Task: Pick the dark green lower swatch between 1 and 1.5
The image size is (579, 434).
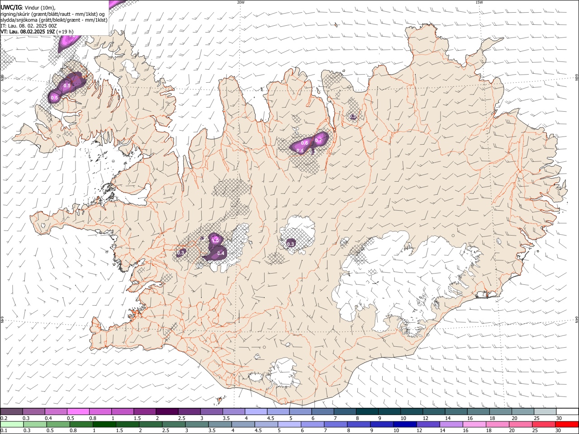Action: [x=105, y=424]
